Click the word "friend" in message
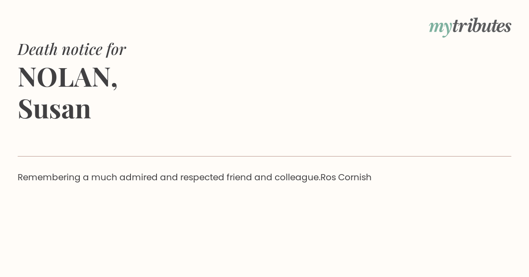 (x=239, y=177)
